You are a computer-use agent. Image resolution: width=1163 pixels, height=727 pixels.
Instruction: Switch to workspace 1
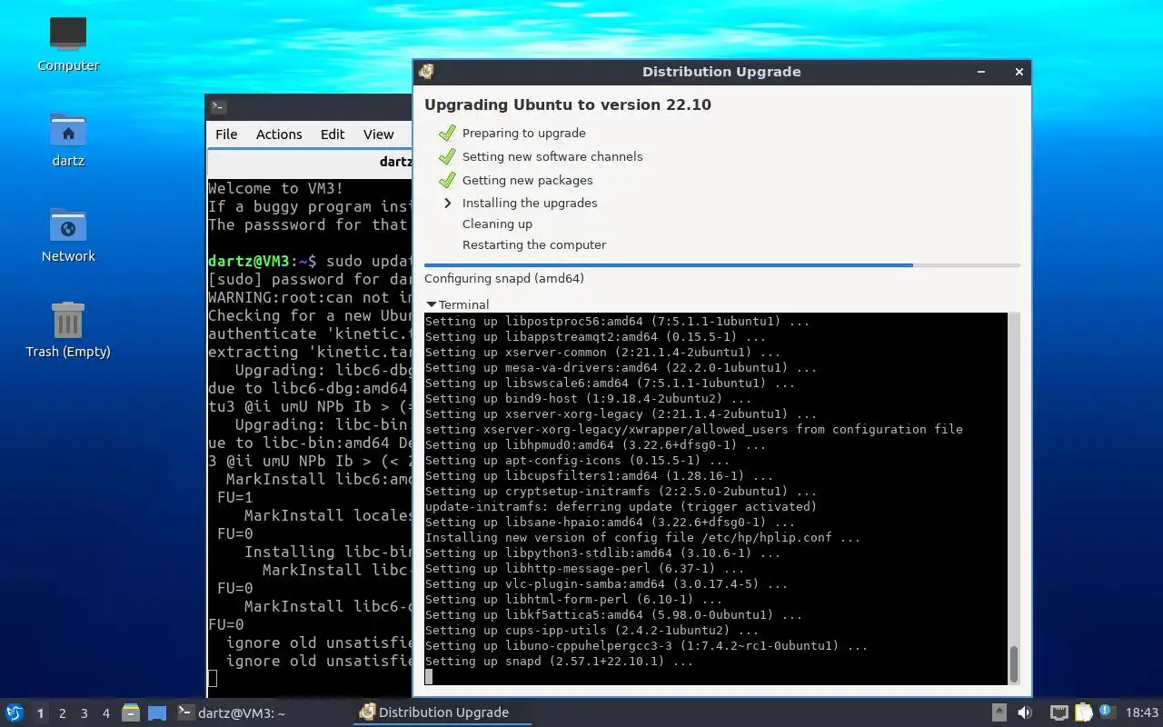tap(40, 713)
